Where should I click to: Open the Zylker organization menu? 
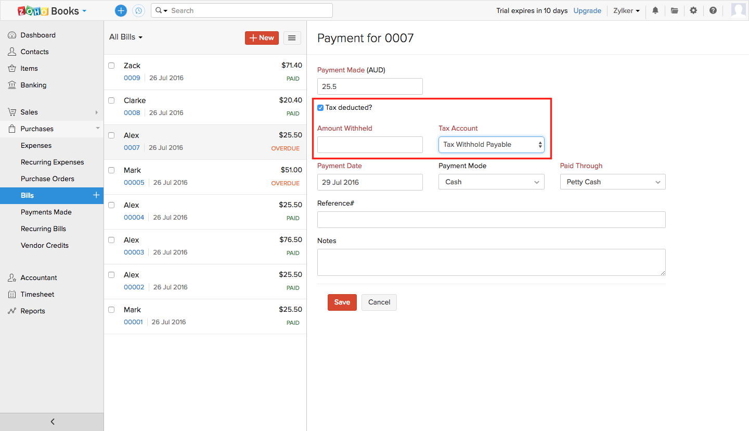626,10
